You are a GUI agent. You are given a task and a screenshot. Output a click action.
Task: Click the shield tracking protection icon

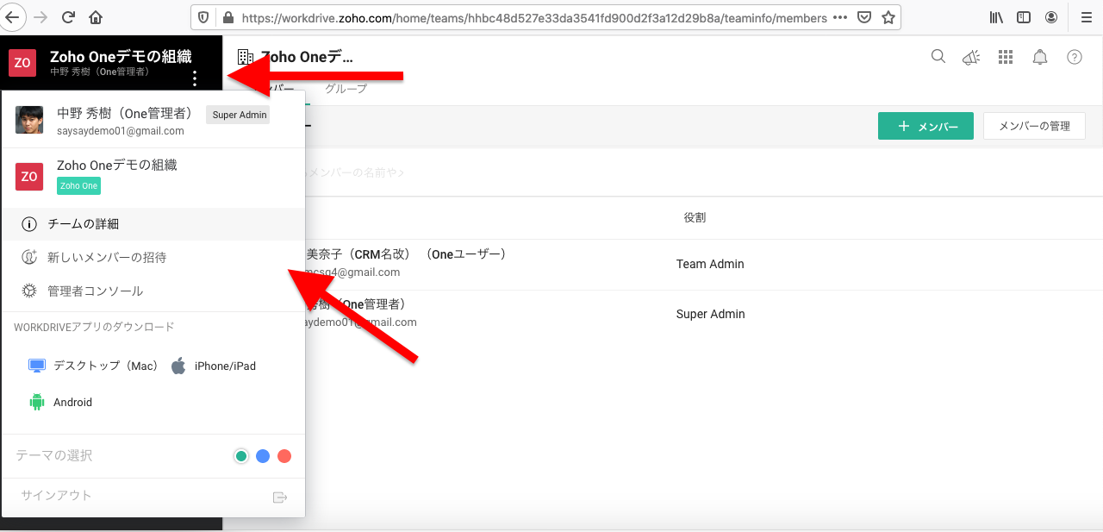(204, 17)
